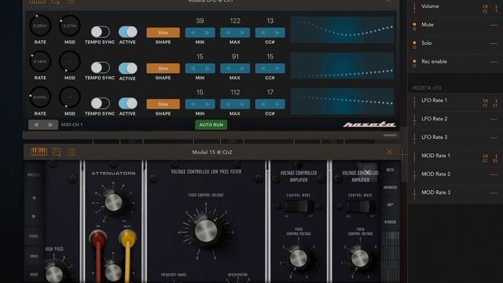Viewport: 503px width, 283px height.
Task: Go to previous preset in Model 15 sidebar
Action: (34, 198)
